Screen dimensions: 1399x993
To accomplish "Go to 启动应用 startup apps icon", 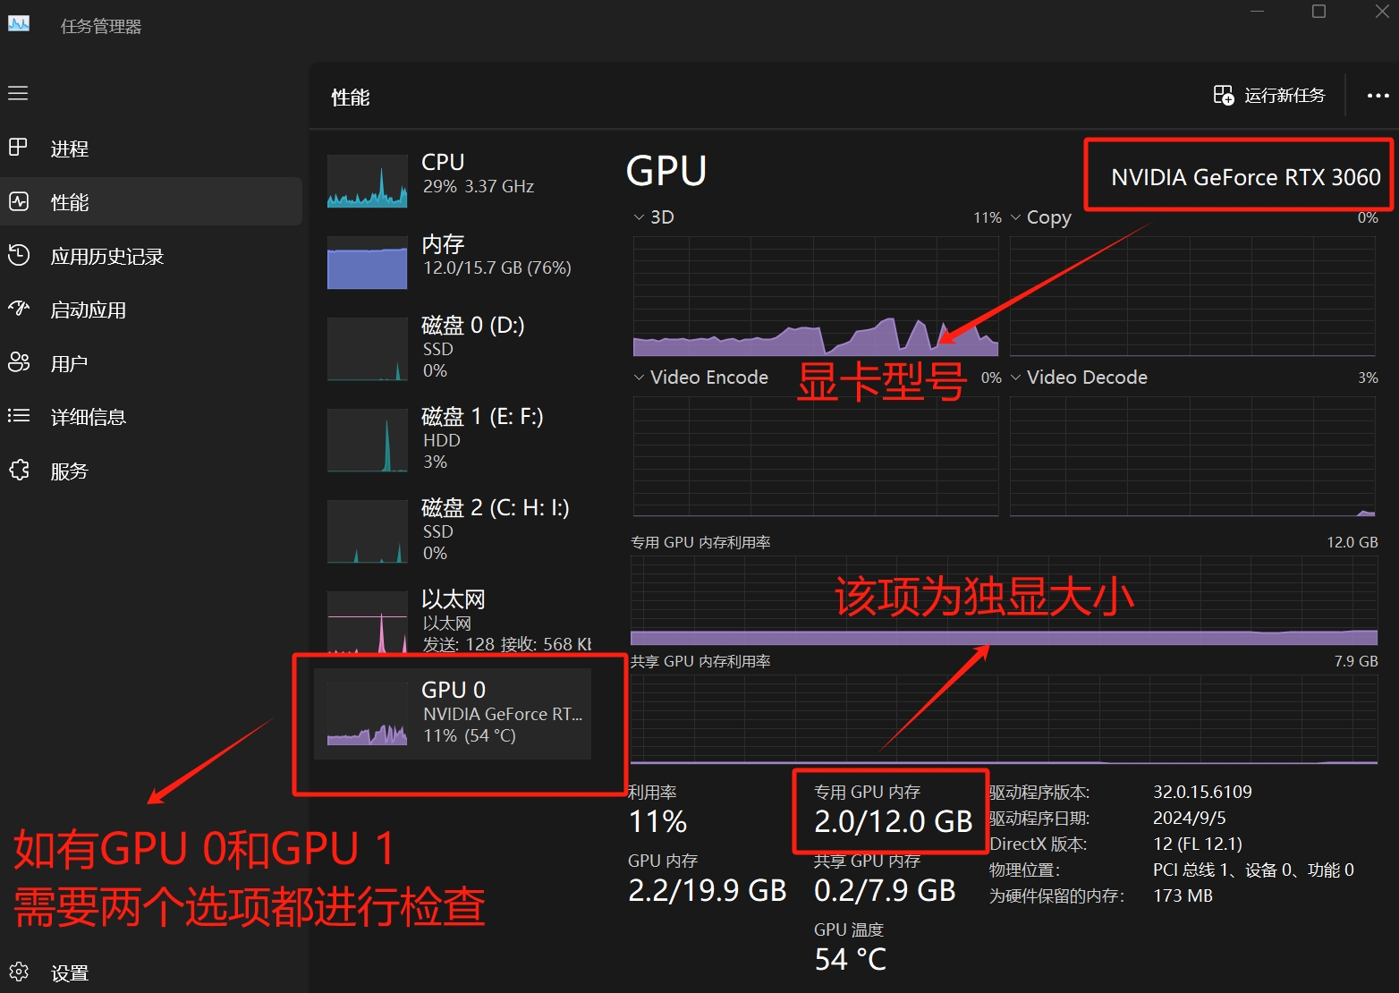I will click(19, 310).
